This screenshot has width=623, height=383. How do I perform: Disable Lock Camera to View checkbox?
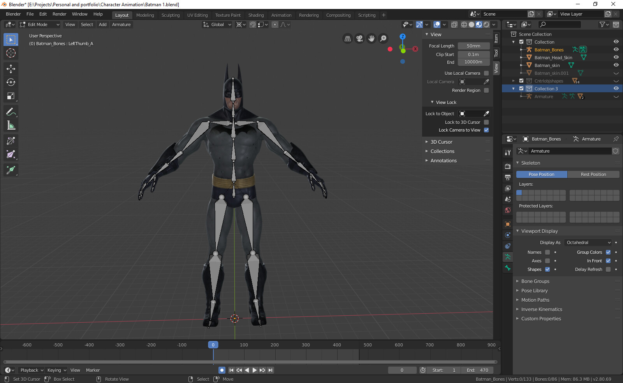tap(486, 130)
